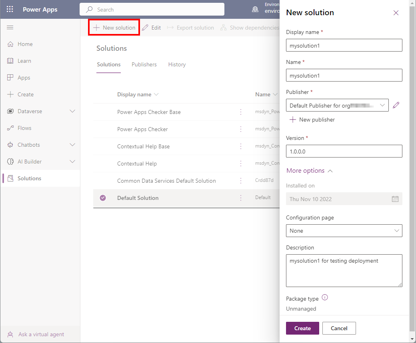Click the New publisher link
The width and height of the screenshot is (416, 343).
[x=312, y=120]
